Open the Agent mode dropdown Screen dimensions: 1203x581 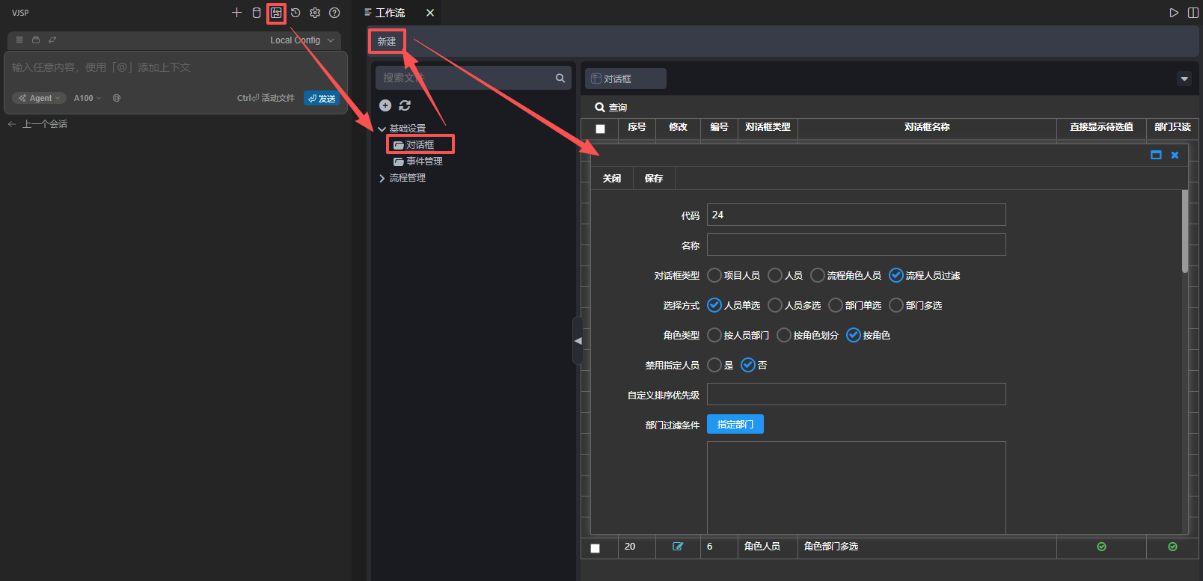(x=40, y=98)
